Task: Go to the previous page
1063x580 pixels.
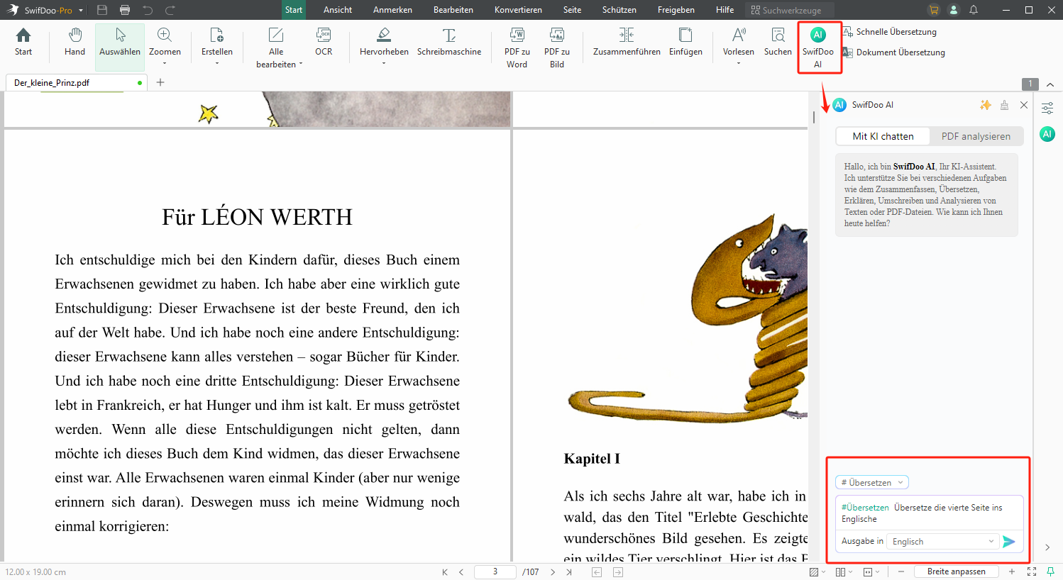Action: pos(461,572)
